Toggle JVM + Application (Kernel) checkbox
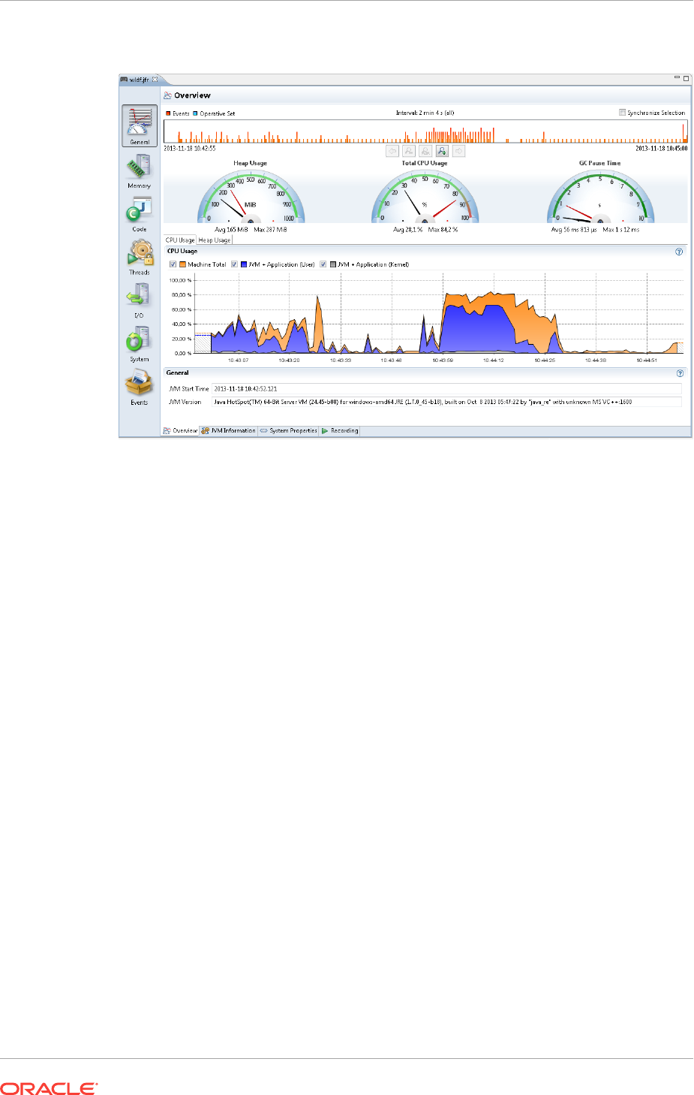The height and width of the screenshot is (1095, 694). (x=323, y=264)
